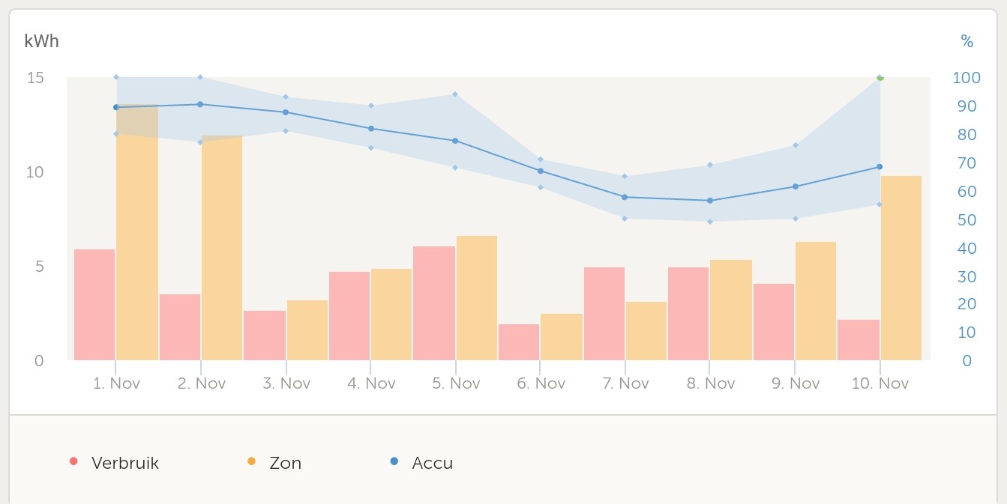Click the Verbruik bar for 7. Nov
The width and height of the screenshot is (1007, 504).
(604, 314)
